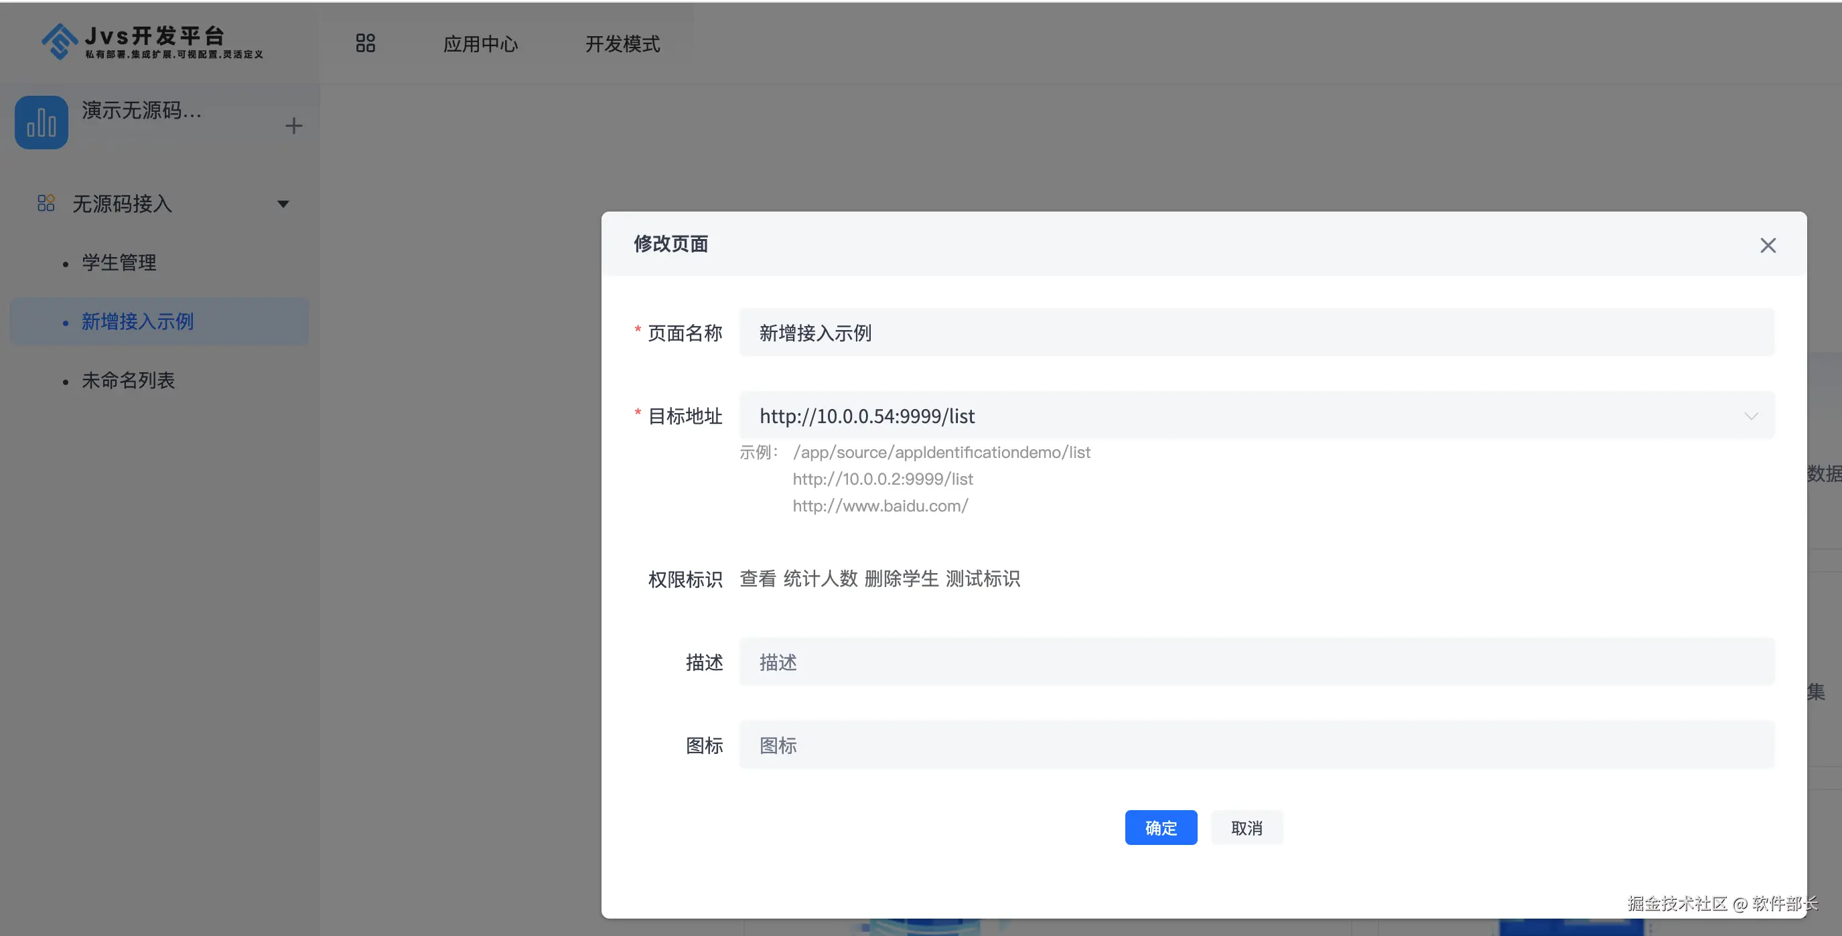Collapse the 无源码接入 menu arrow
This screenshot has height=936, width=1842.
283,204
